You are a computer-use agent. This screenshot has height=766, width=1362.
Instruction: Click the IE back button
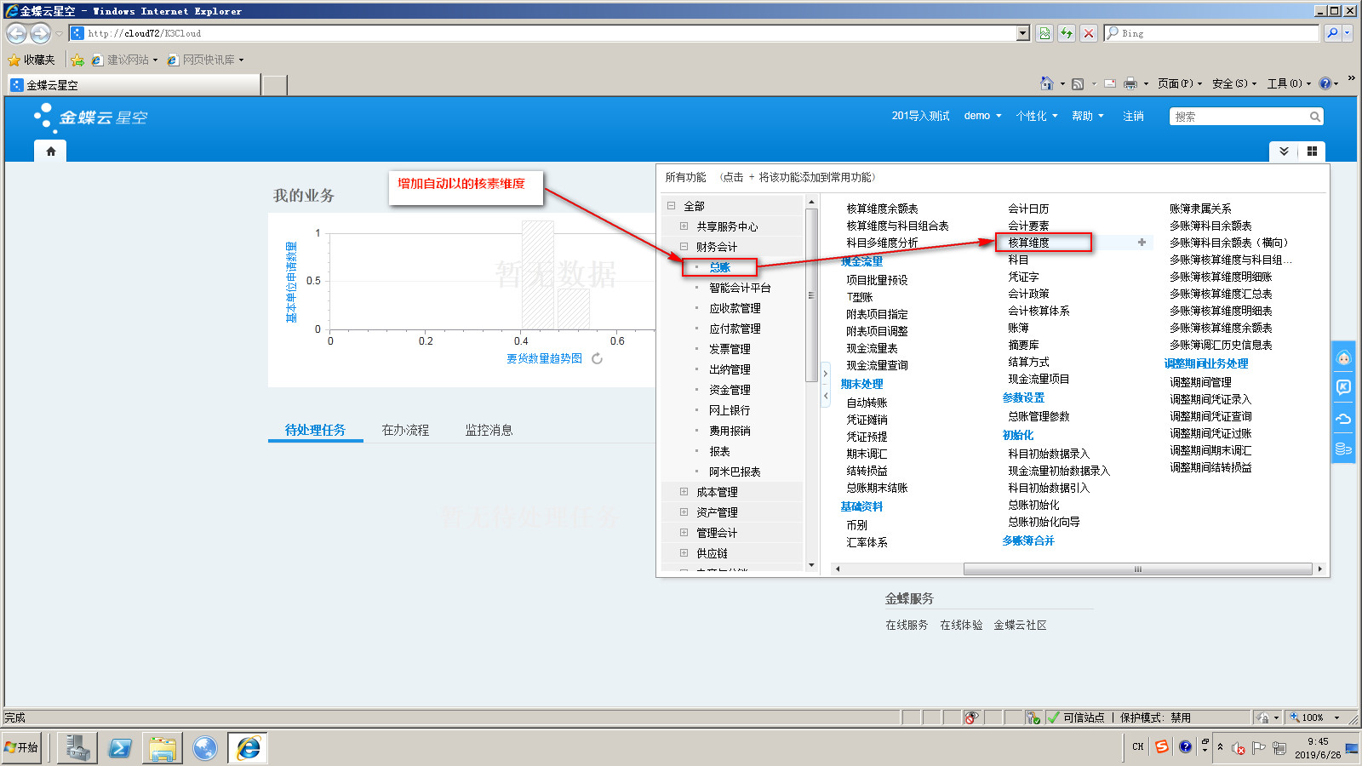16,33
